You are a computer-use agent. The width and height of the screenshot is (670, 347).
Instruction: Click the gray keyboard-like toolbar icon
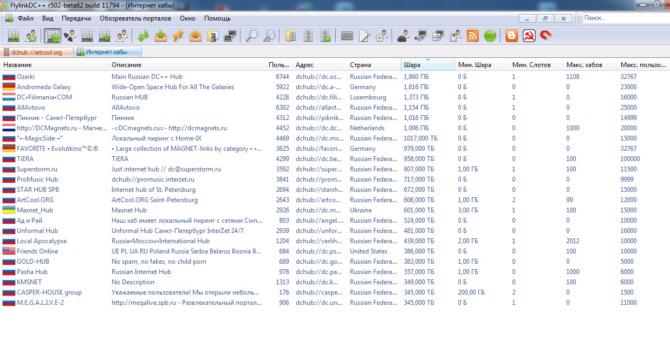[x=347, y=36]
